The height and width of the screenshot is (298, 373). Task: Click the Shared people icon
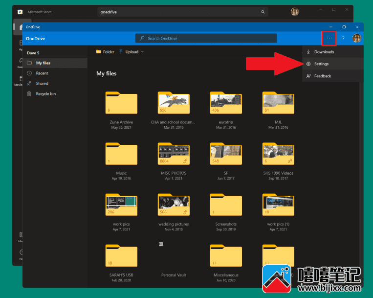pos(29,83)
